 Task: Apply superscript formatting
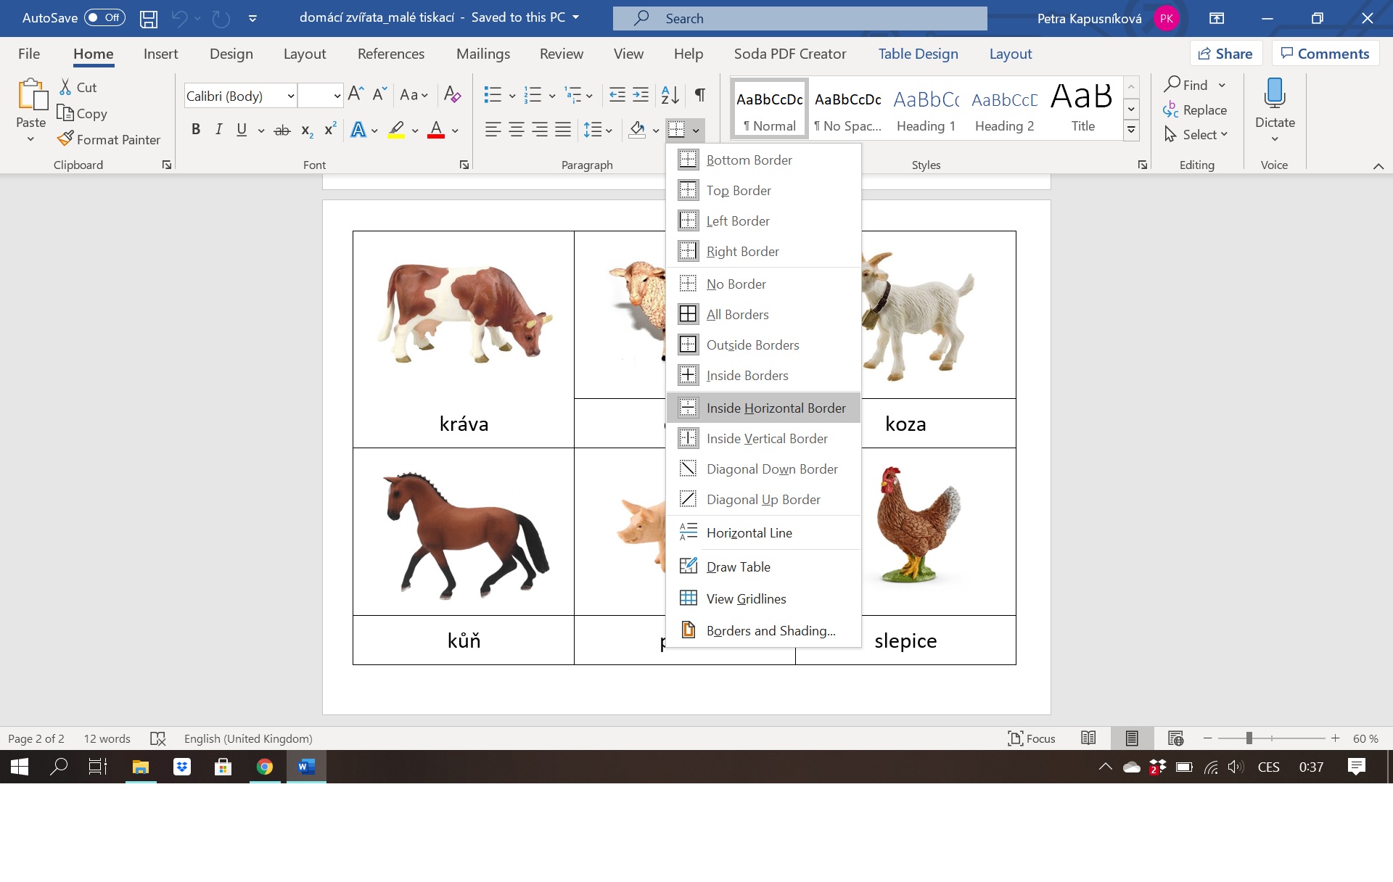click(x=330, y=129)
